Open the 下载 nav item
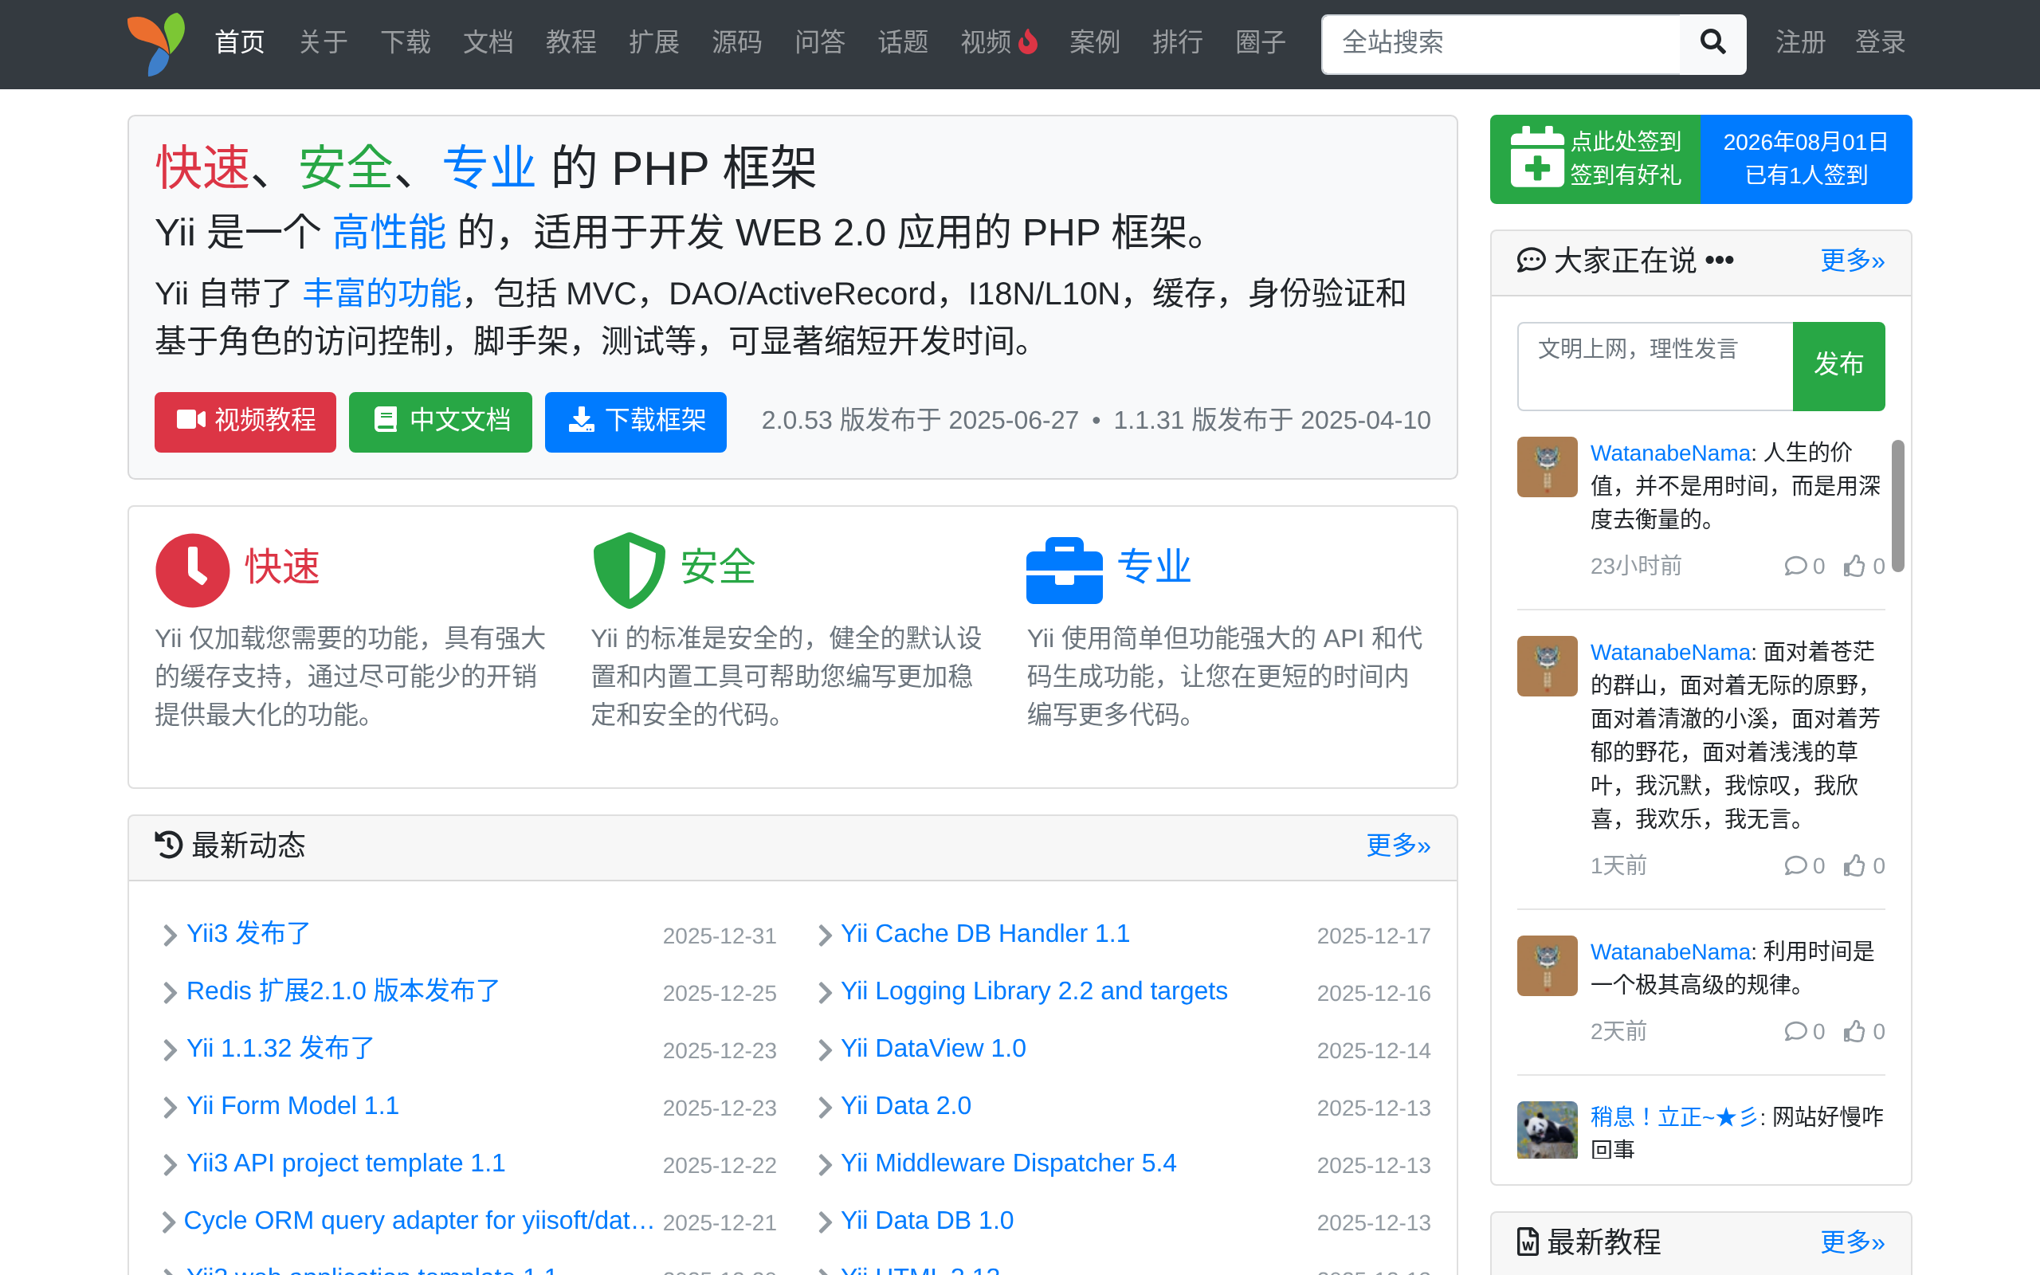2040x1275 pixels. coord(406,42)
